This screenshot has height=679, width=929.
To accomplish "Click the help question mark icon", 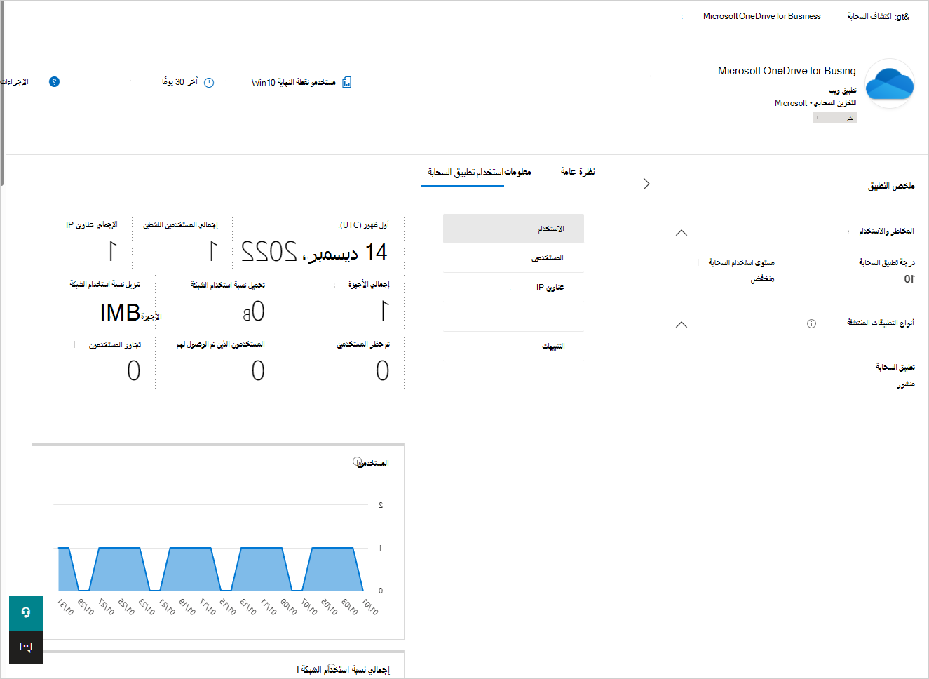I will point(54,82).
